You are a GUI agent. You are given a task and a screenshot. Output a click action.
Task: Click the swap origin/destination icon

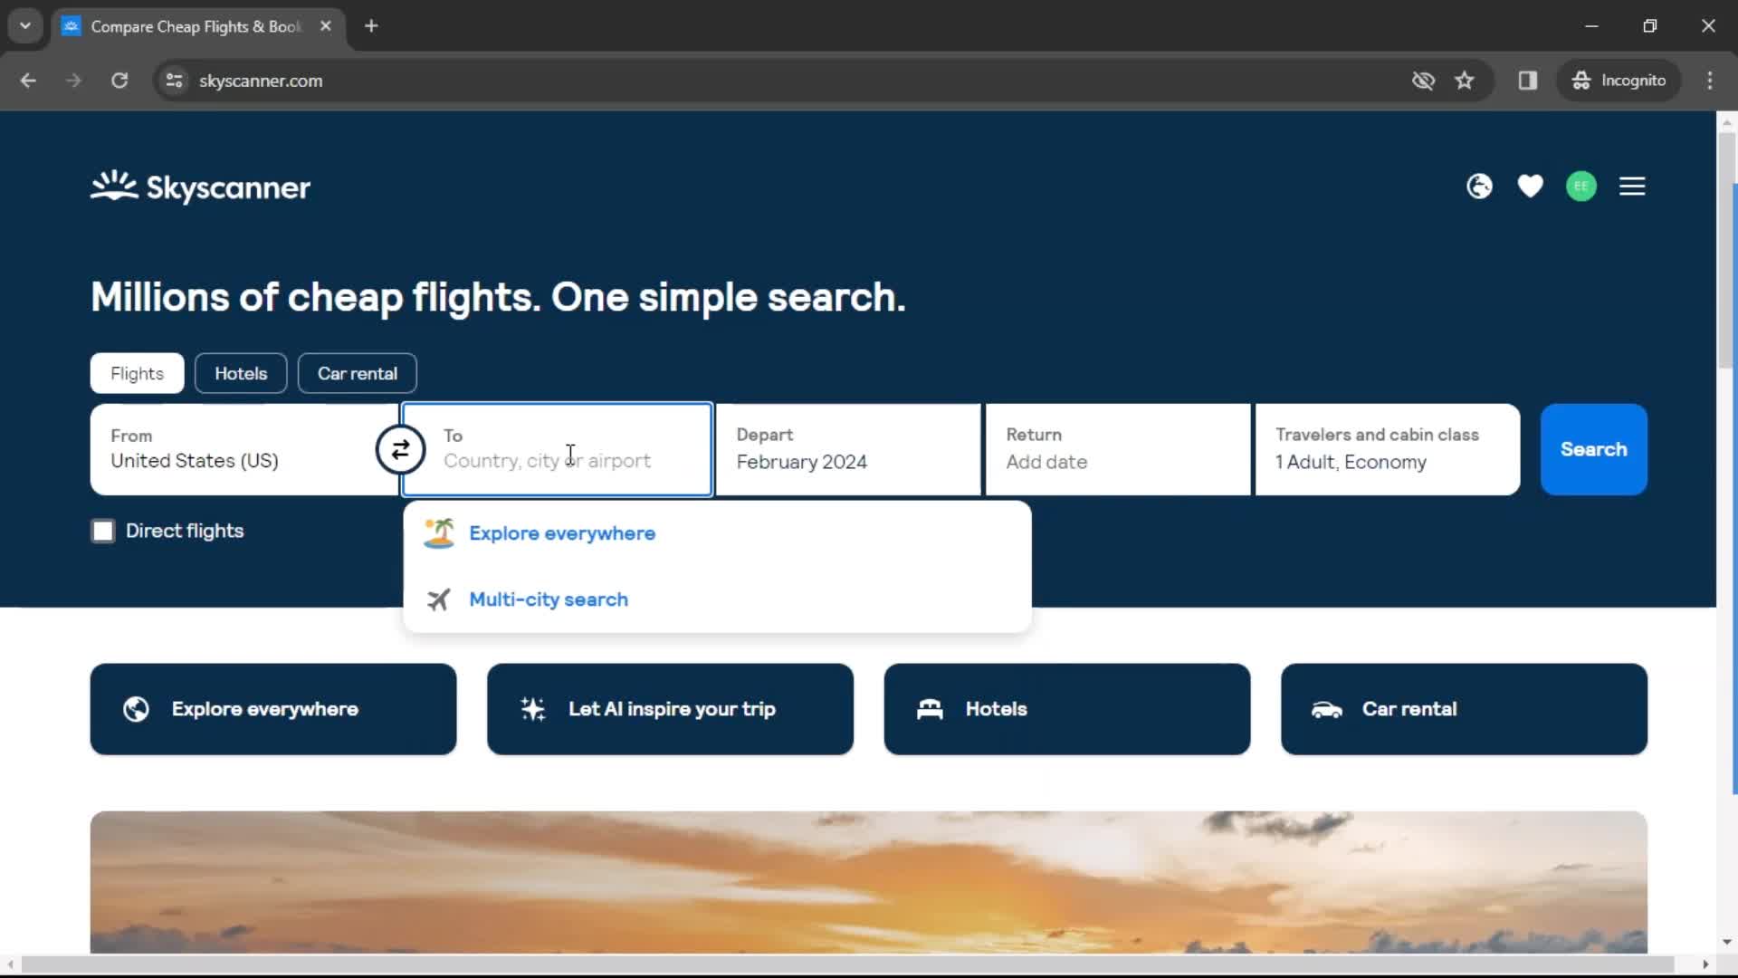pos(400,449)
